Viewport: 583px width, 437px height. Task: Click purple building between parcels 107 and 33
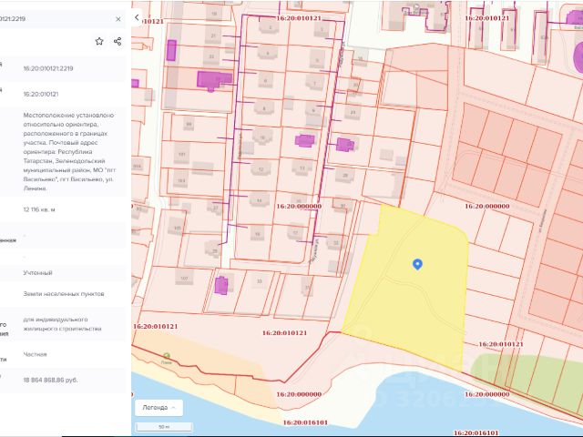[220, 286]
